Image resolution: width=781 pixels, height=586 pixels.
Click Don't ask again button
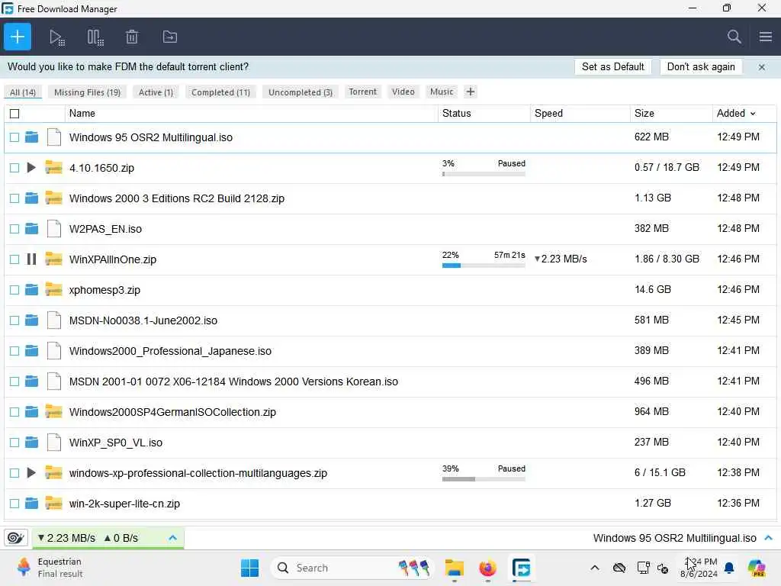pos(701,67)
